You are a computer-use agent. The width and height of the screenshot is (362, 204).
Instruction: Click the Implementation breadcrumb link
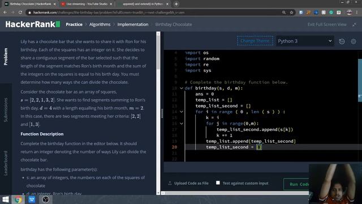click(x=133, y=24)
